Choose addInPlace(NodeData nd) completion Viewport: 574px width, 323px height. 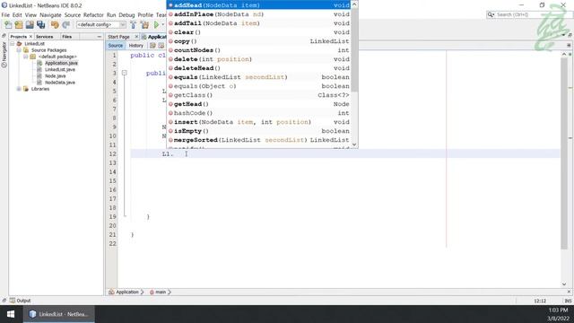pyautogui.click(x=259, y=14)
